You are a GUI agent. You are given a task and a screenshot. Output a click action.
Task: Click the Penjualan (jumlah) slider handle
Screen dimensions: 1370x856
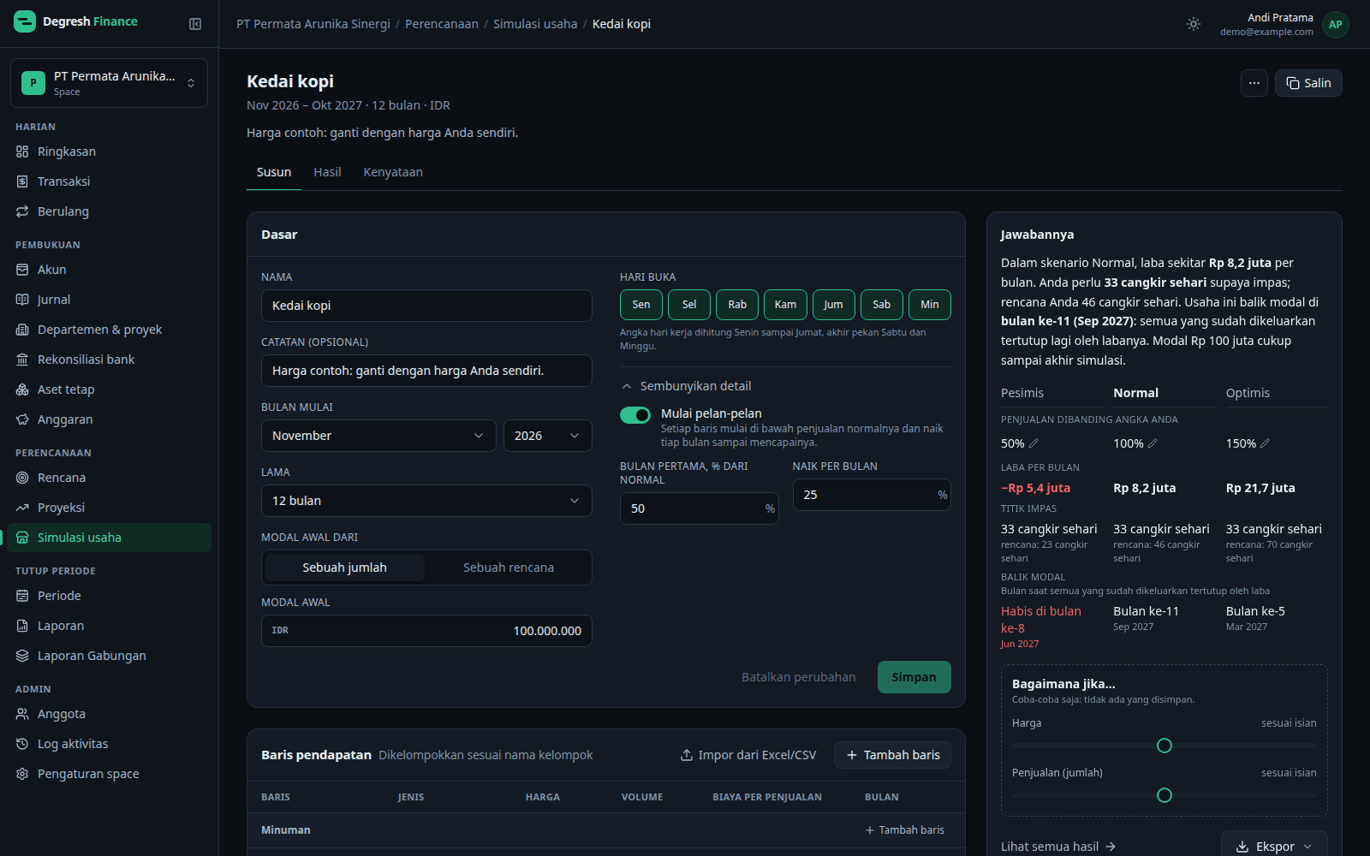(x=1164, y=795)
